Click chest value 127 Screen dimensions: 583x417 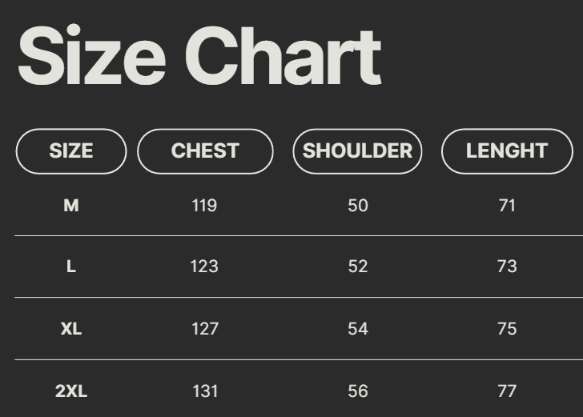204,329
